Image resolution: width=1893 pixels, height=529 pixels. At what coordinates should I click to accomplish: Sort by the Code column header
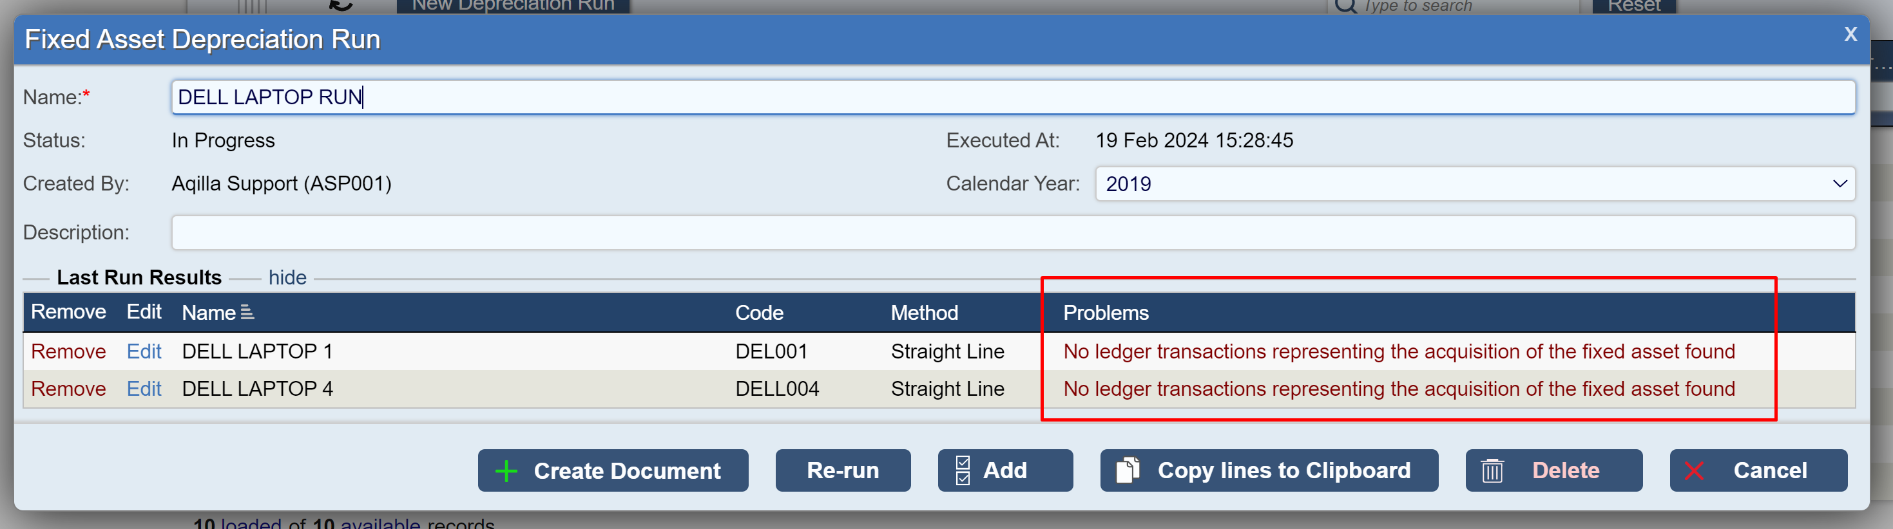pyautogui.click(x=759, y=313)
